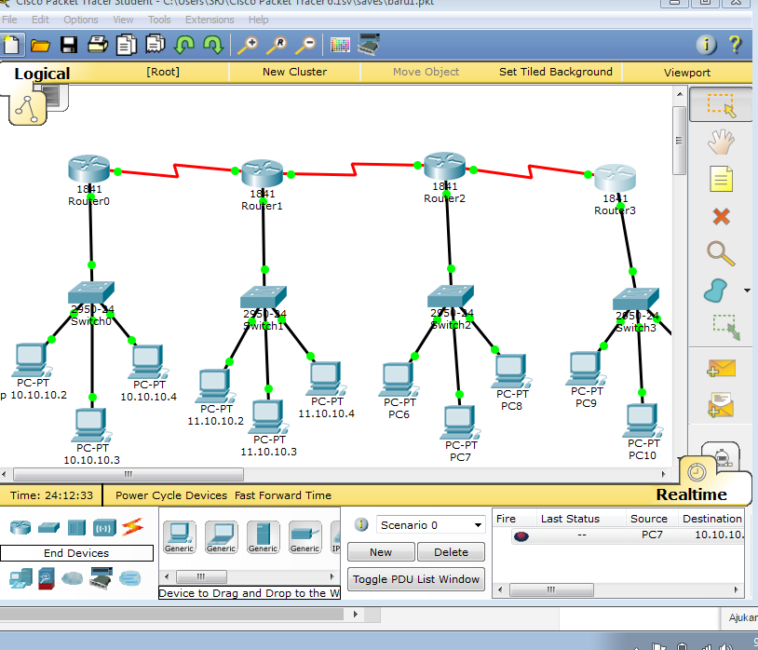Viewport: 758px width, 650px height.
Task: Create a new file with New icon
Action: click(x=11, y=45)
